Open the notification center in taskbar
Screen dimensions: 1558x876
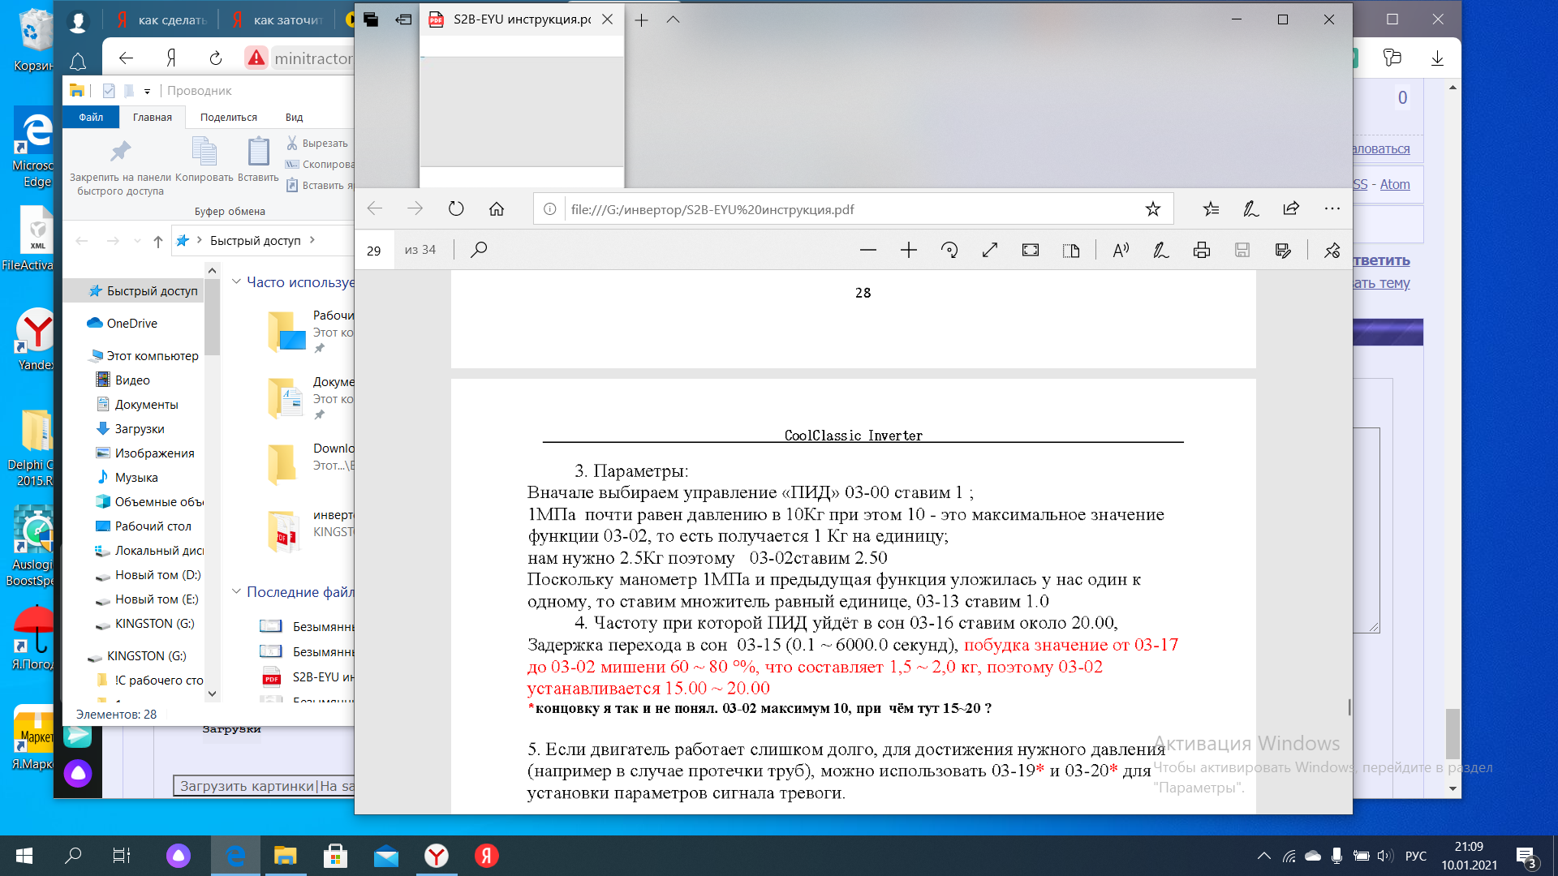[1526, 857]
